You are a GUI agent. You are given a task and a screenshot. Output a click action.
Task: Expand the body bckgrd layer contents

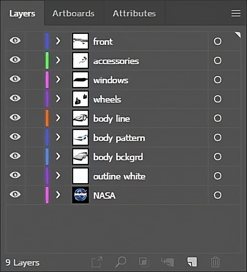[x=58, y=156]
